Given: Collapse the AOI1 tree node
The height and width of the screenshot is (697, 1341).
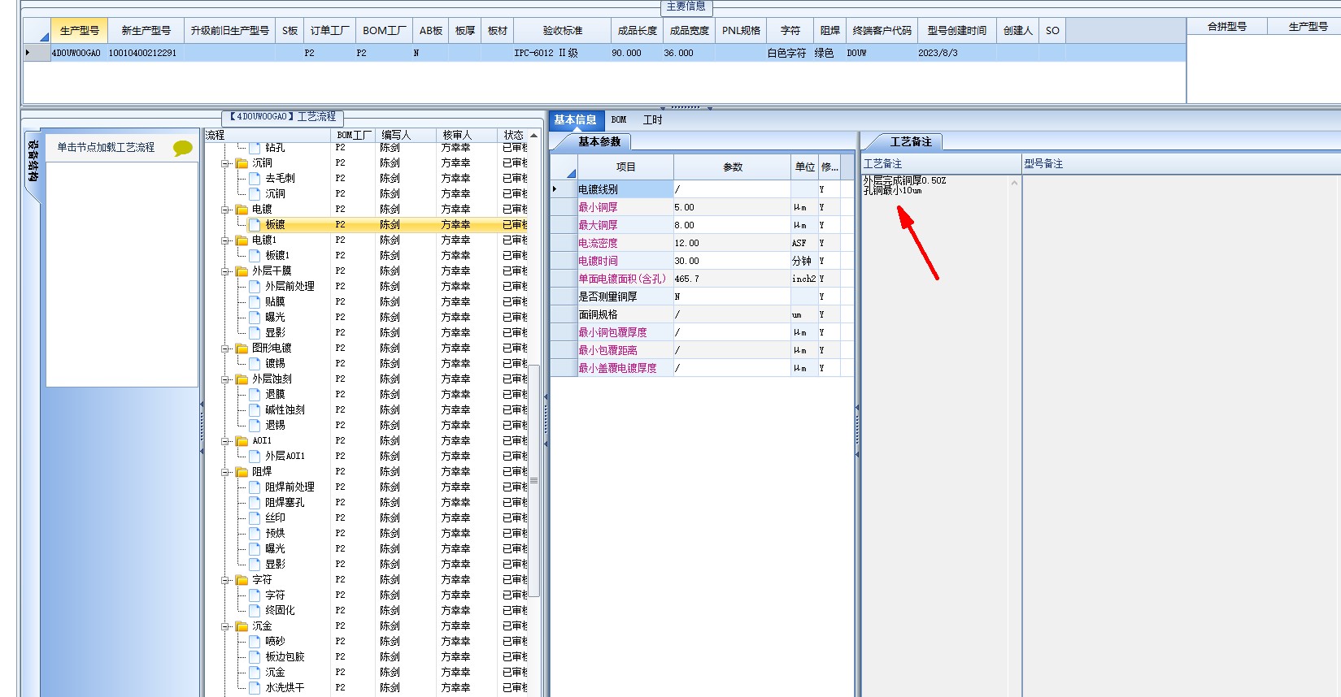Looking at the screenshot, I should [225, 441].
